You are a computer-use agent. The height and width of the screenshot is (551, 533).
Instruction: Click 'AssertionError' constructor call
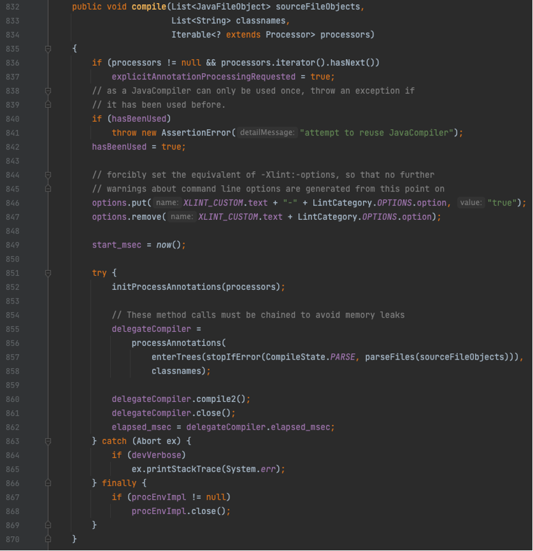(196, 133)
